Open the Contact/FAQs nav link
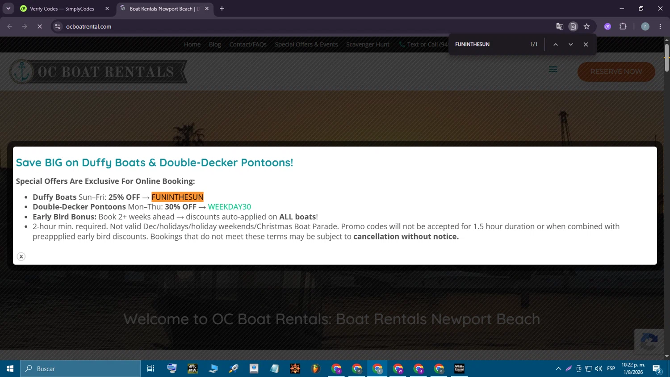The width and height of the screenshot is (670, 377). click(x=248, y=44)
